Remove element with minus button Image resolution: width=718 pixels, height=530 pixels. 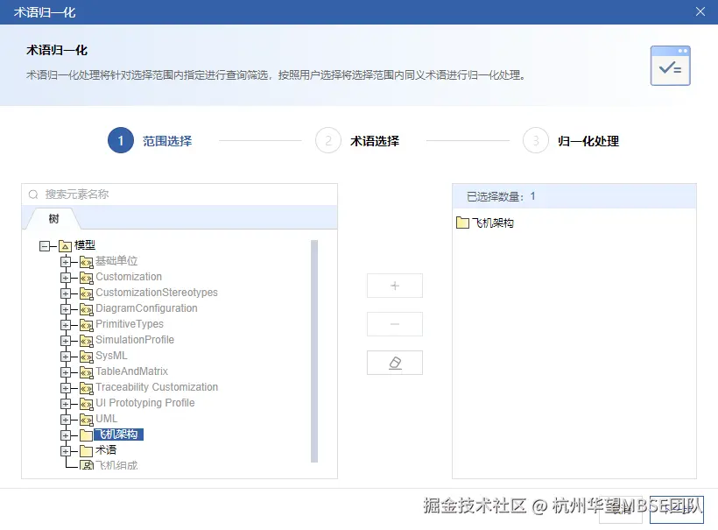tap(395, 324)
